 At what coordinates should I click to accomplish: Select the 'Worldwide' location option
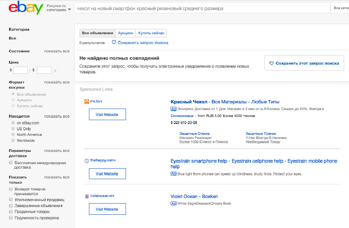(13, 140)
